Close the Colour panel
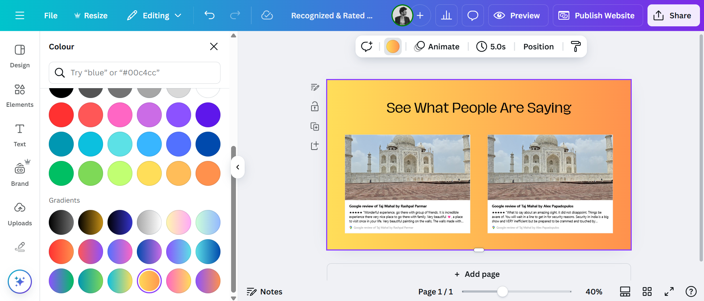 pyautogui.click(x=214, y=46)
